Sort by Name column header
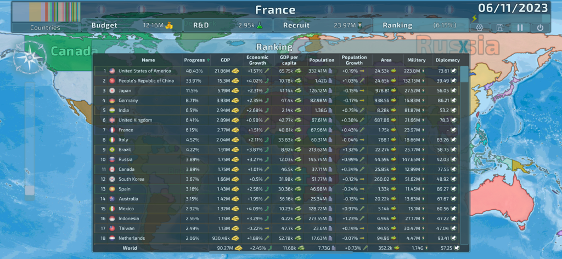The image size is (562, 259). [148, 60]
